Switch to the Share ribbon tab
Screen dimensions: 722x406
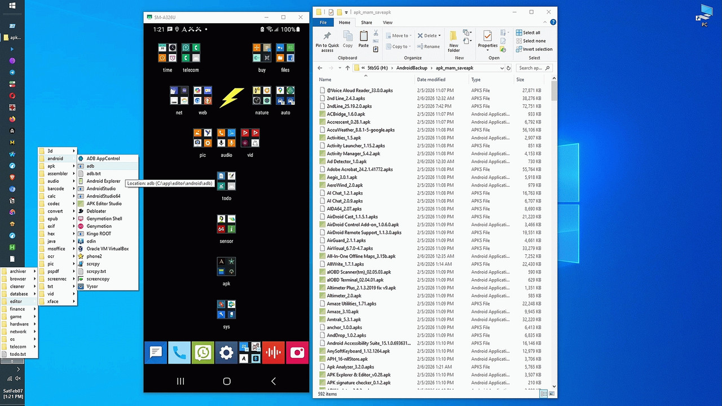367,23
